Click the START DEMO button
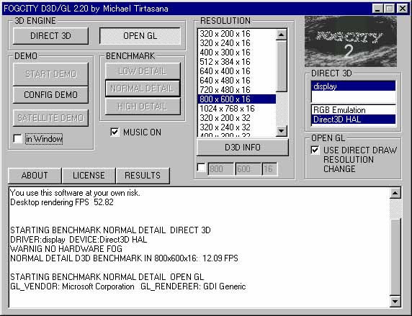The width and height of the screenshot is (412, 316). [50, 74]
